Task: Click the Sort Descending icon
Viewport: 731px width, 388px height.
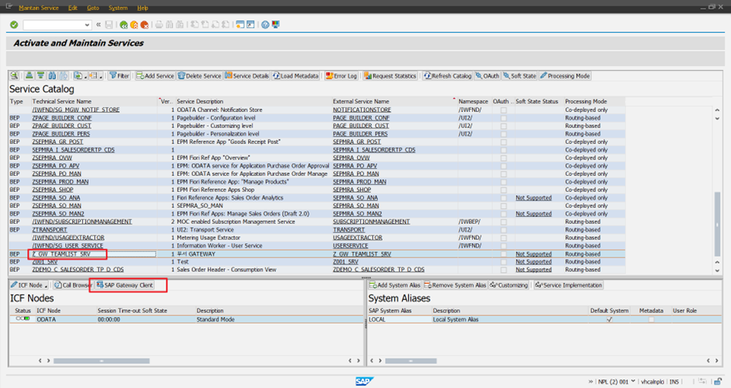Action: coord(40,75)
